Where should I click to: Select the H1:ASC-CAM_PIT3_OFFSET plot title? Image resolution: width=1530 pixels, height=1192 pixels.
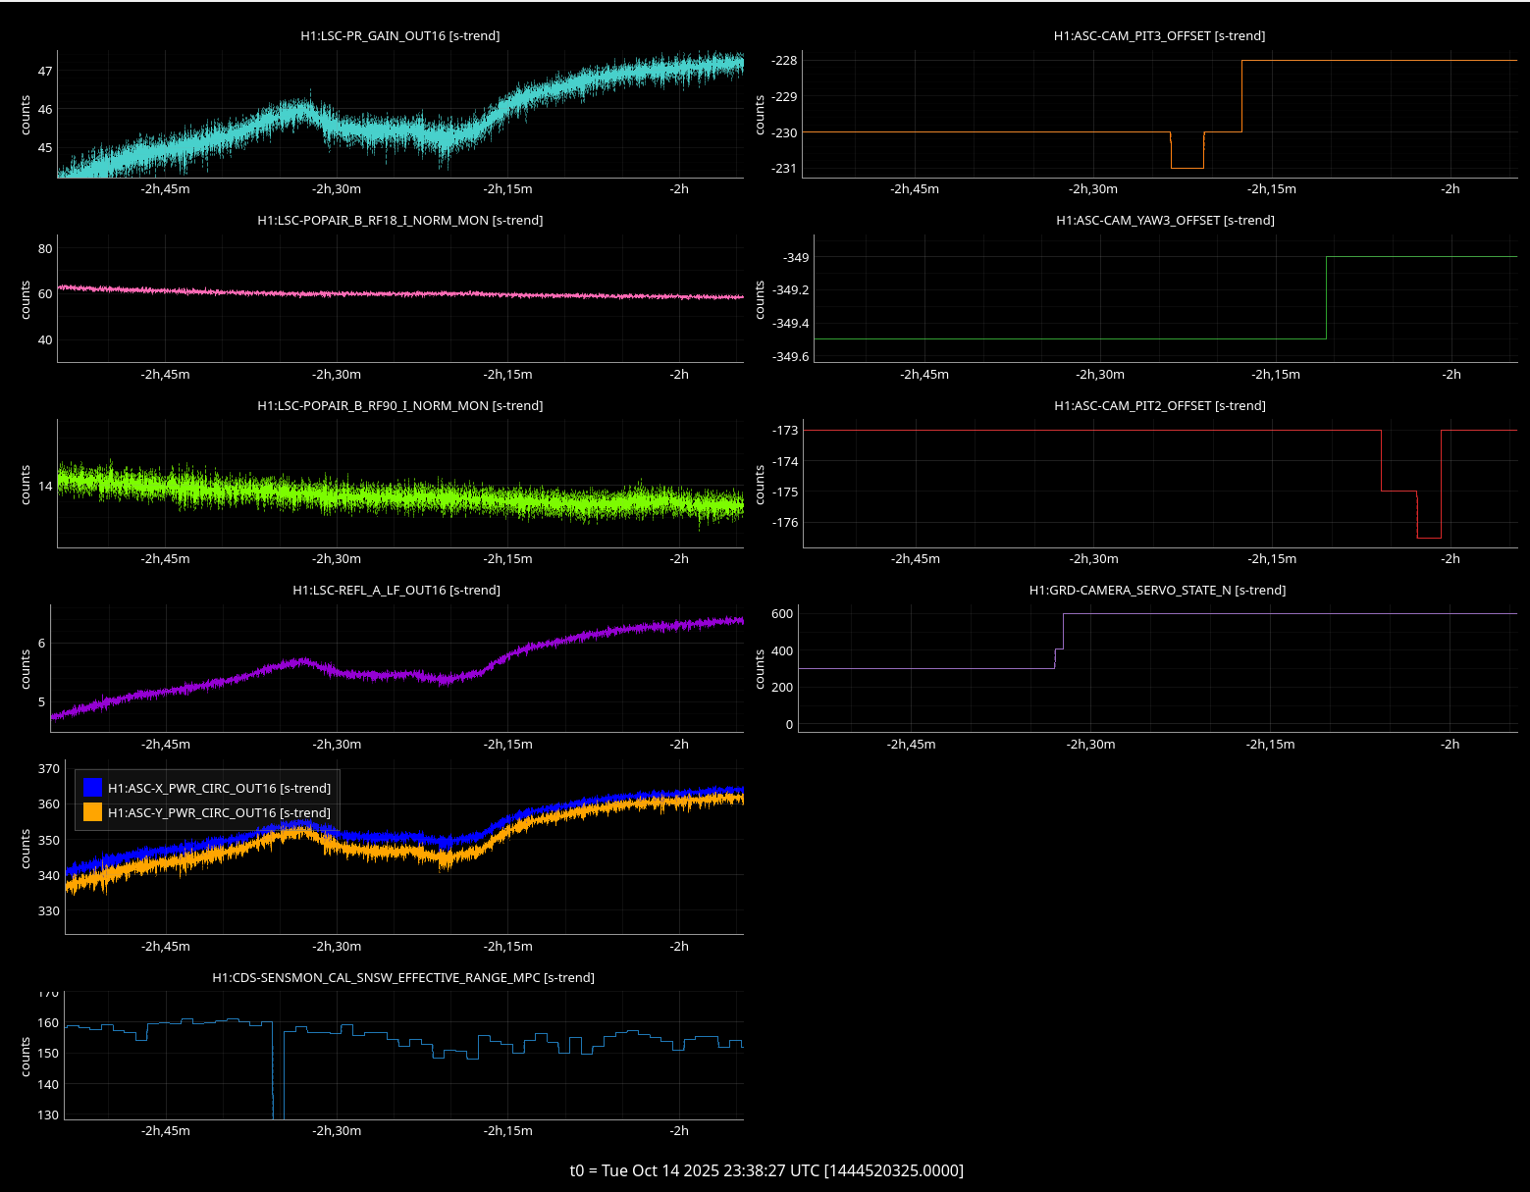coord(1159,35)
